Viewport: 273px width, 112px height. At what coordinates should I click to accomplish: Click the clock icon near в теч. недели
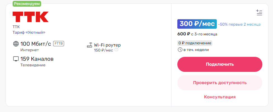click(x=180, y=50)
